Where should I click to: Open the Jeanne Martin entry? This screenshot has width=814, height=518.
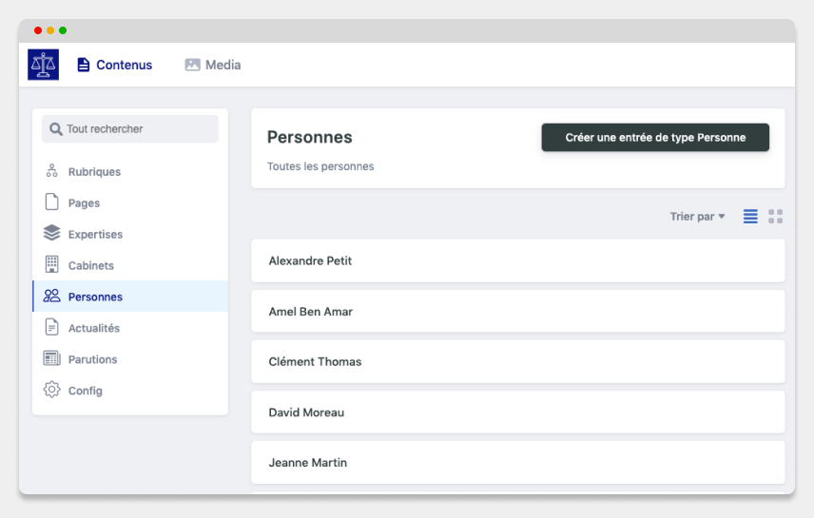pyautogui.click(x=518, y=463)
